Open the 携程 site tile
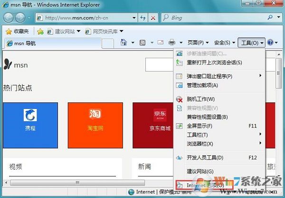This screenshot has width=285, height=198. pos(30,126)
